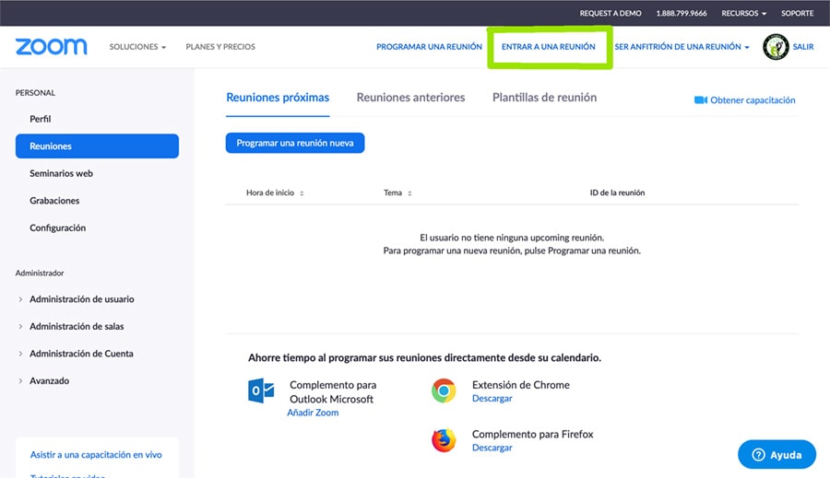Click the Firefox add-on icon
Viewport: 830px width, 478px height.
click(x=444, y=440)
